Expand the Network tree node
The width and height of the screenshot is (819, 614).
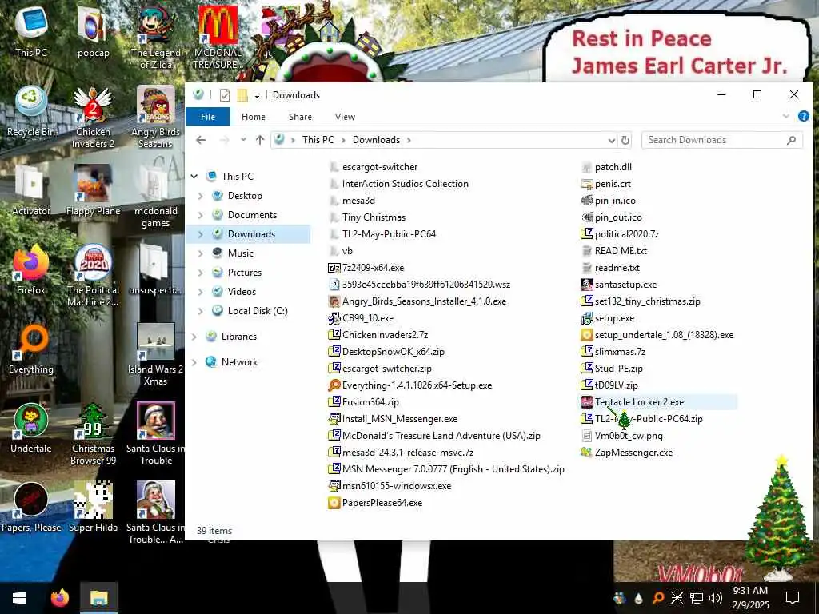pyautogui.click(x=194, y=362)
